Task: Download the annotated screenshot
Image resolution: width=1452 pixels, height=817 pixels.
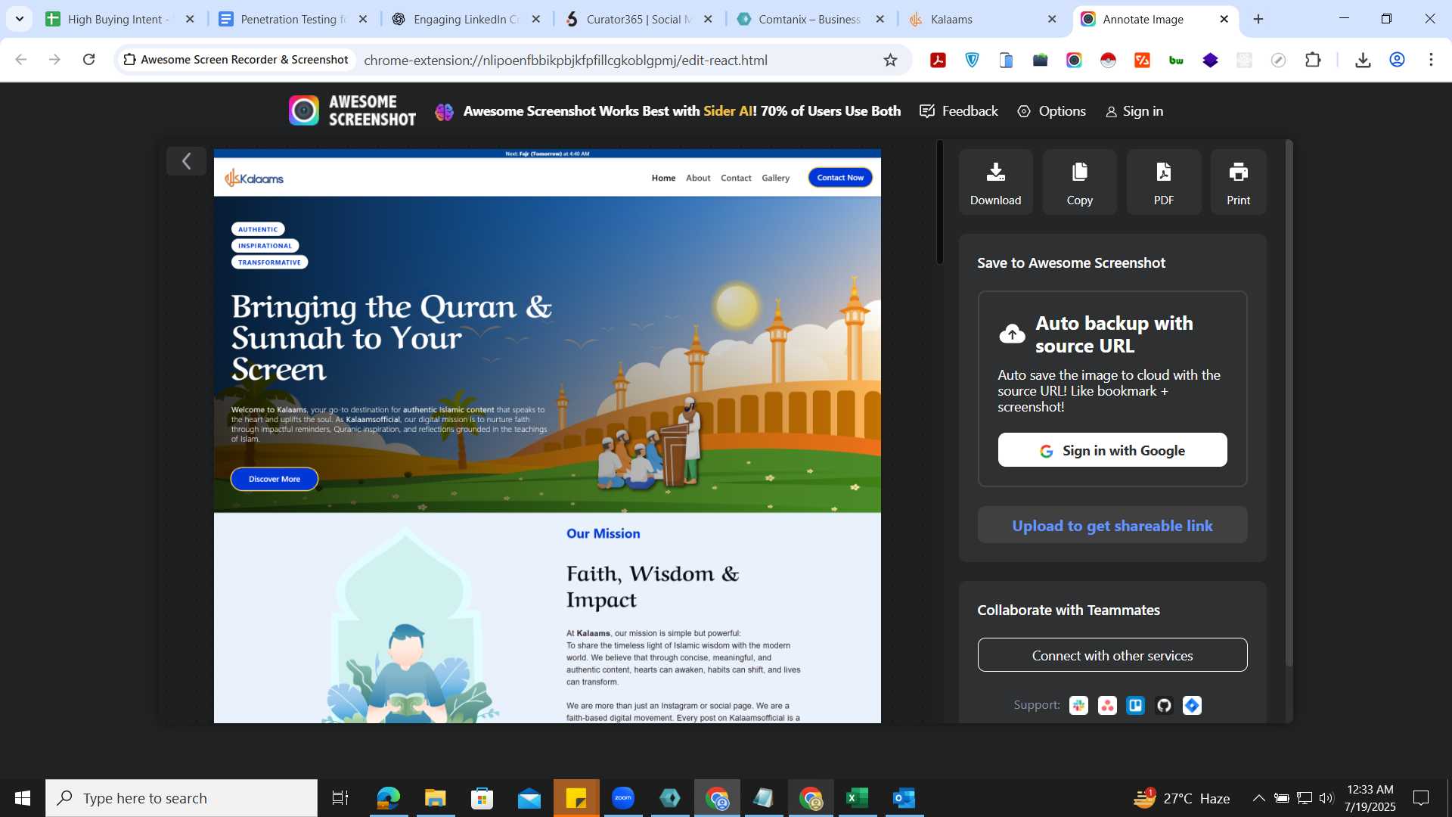Action: (x=995, y=182)
